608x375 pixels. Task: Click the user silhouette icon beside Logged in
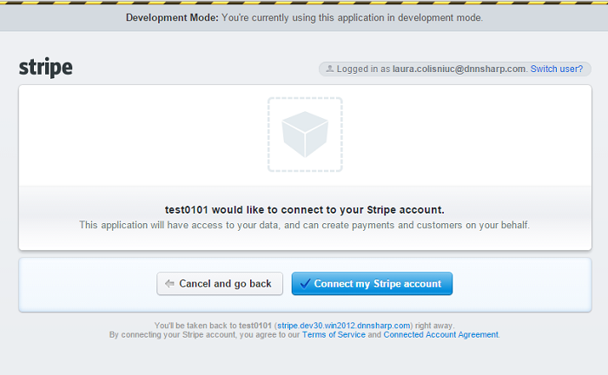click(329, 69)
